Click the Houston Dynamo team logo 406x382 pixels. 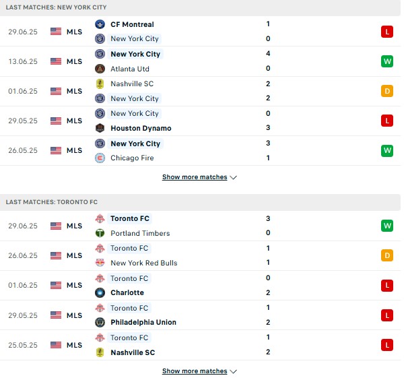pyautogui.click(x=100, y=128)
